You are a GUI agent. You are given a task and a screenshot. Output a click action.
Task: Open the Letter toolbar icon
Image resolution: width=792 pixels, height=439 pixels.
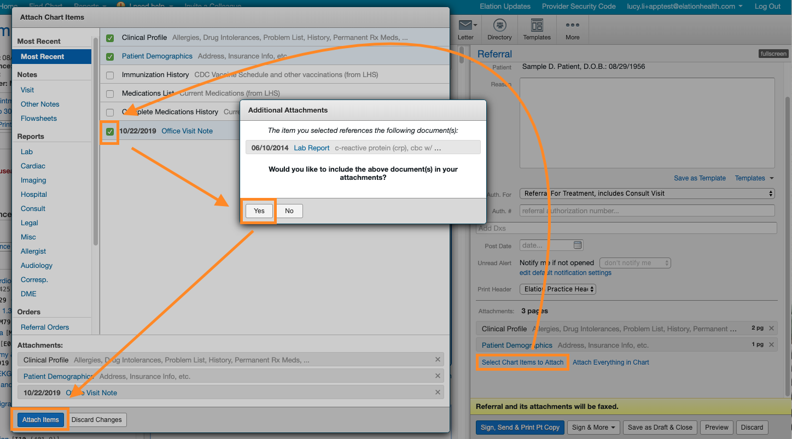tap(465, 30)
